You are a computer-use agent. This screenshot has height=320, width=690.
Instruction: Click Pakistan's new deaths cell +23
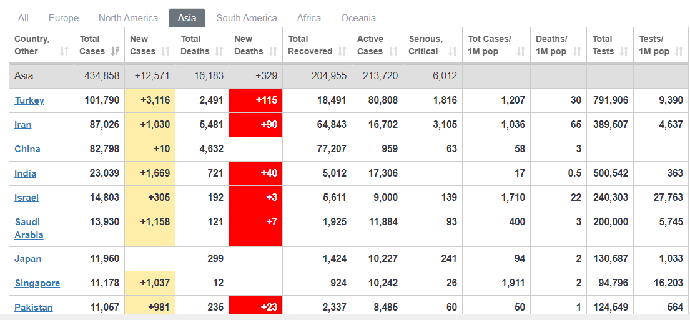click(255, 305)
